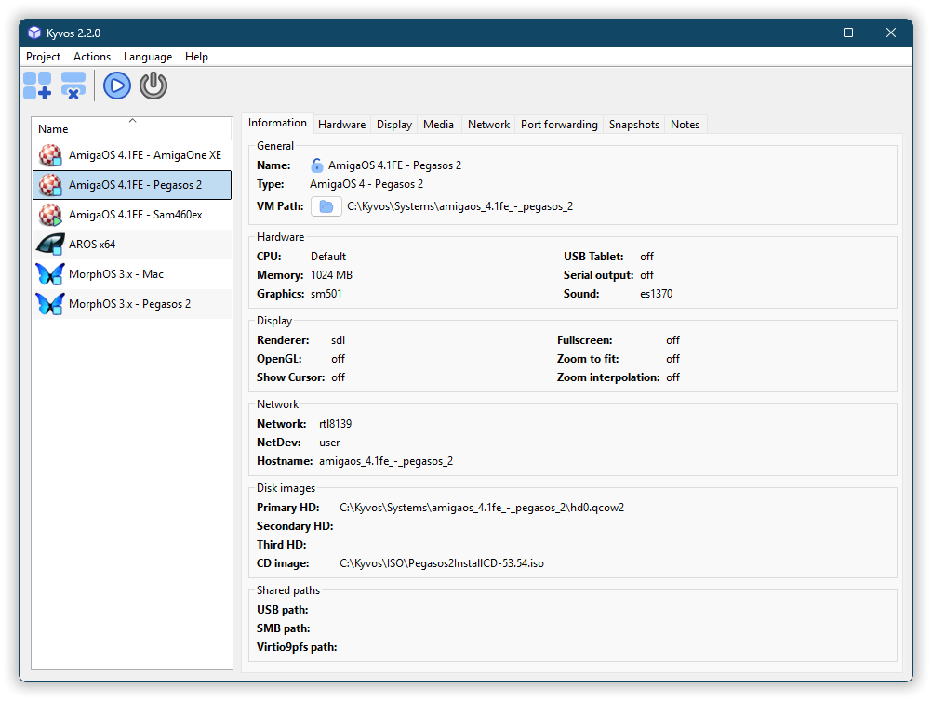
Task: Select AmigaOS 4.1FE - AmigaOne XE entry
Action: (132, 155)
